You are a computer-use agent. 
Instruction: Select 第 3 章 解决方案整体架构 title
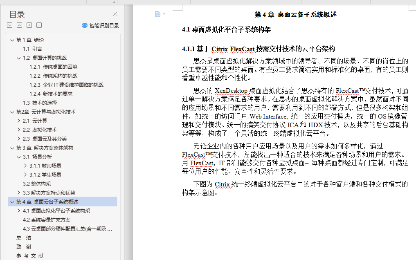click(x=45, y=148)
